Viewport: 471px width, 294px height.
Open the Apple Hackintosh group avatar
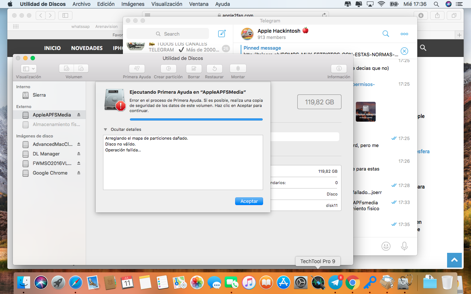(x=247, y=34)
